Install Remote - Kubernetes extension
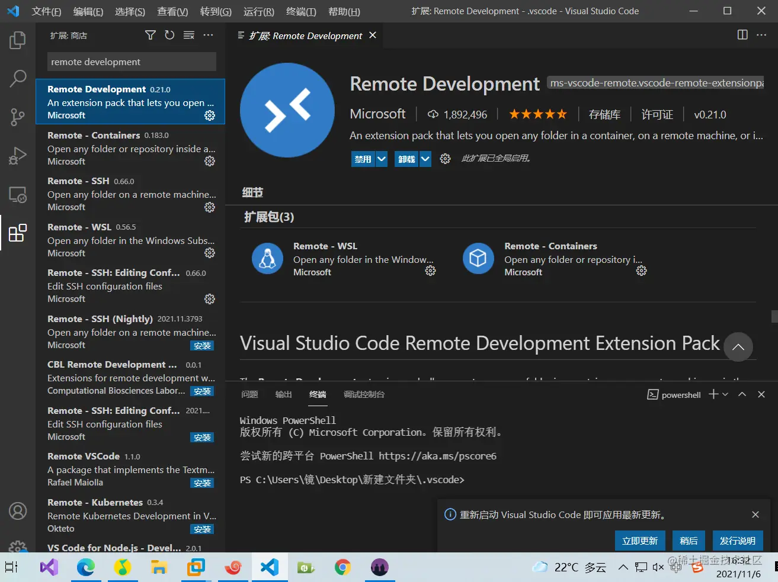 click(x=202, y=529)
